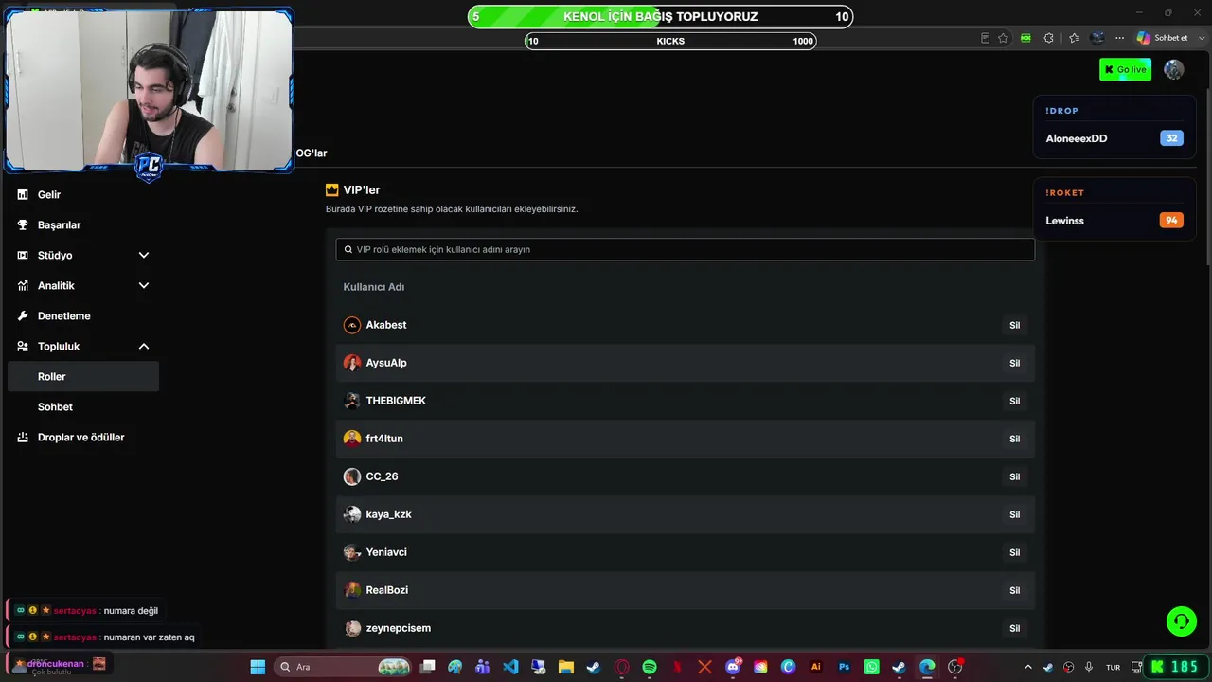Viewport: 1212px width, 682px height.
Task: Open the green Kick browser extension
Action: (x=1025, y=38)
